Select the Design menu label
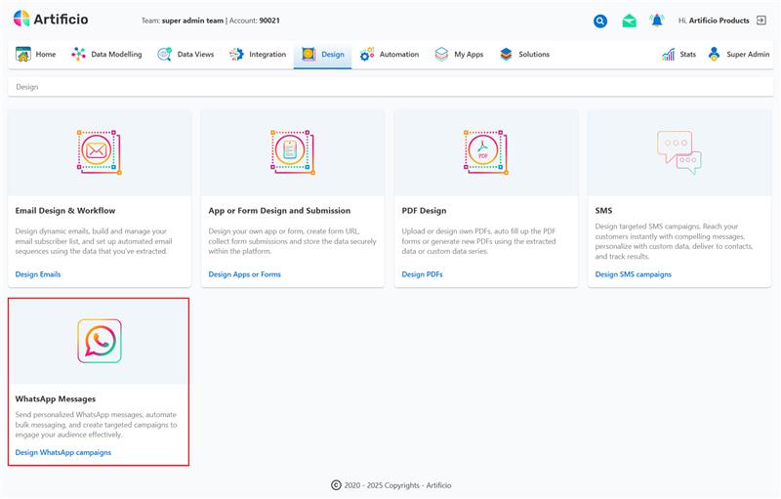Viewport: 781px width, 499px height. tap(333, 55)
